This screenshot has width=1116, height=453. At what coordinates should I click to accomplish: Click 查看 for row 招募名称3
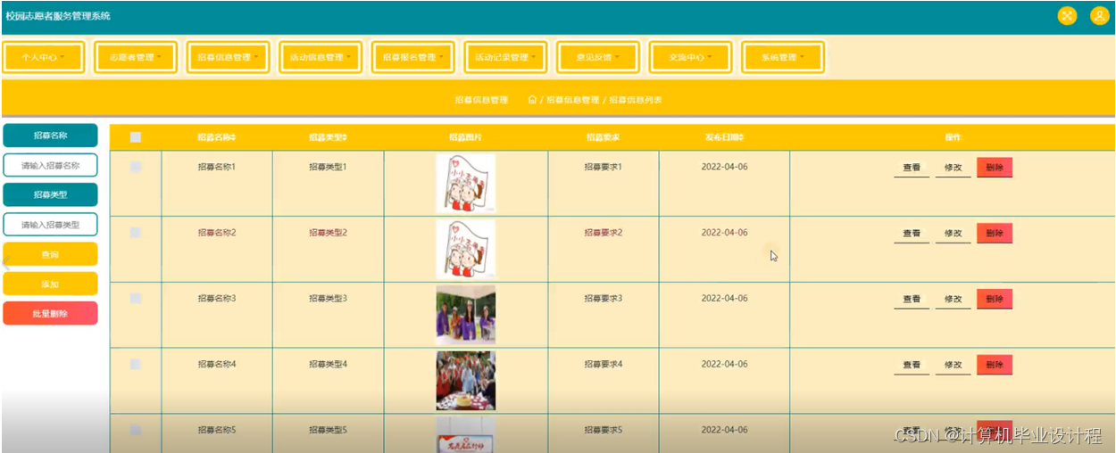pos(912,300)
